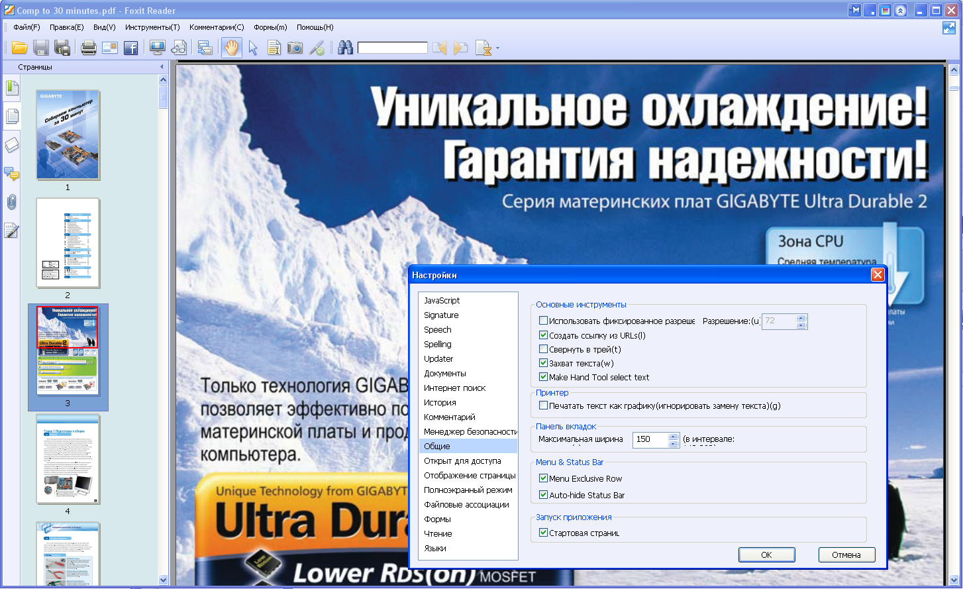Click the color skin icon in title bar
The width and height of the screenshot is (963, 589).
[x=885, y=10]
